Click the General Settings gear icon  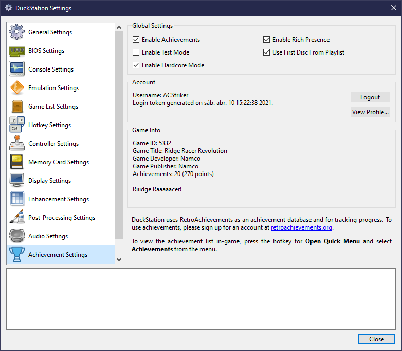pos(16,32)
